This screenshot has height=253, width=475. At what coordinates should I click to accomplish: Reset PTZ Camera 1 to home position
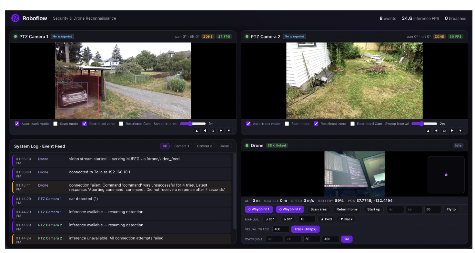tap(213, 131)
